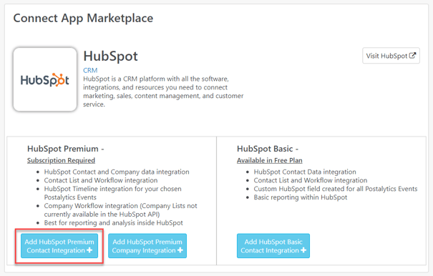Select 'HubSpot Contact Data integration' bullet
The height and width of the screenshot is (276, 433).
(x=305, y=172)
